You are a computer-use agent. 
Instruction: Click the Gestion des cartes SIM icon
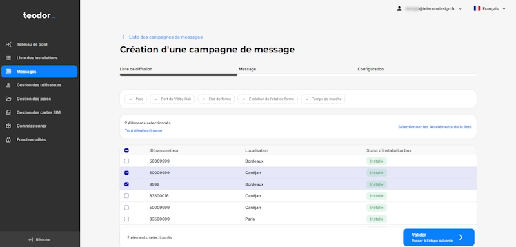pyautogui.click(x=8, y=112)
